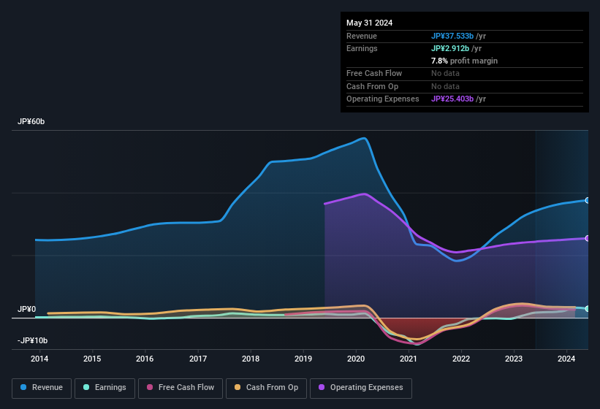
Task: Click the JP¥0 y-axis label
Action: point(27,309)
